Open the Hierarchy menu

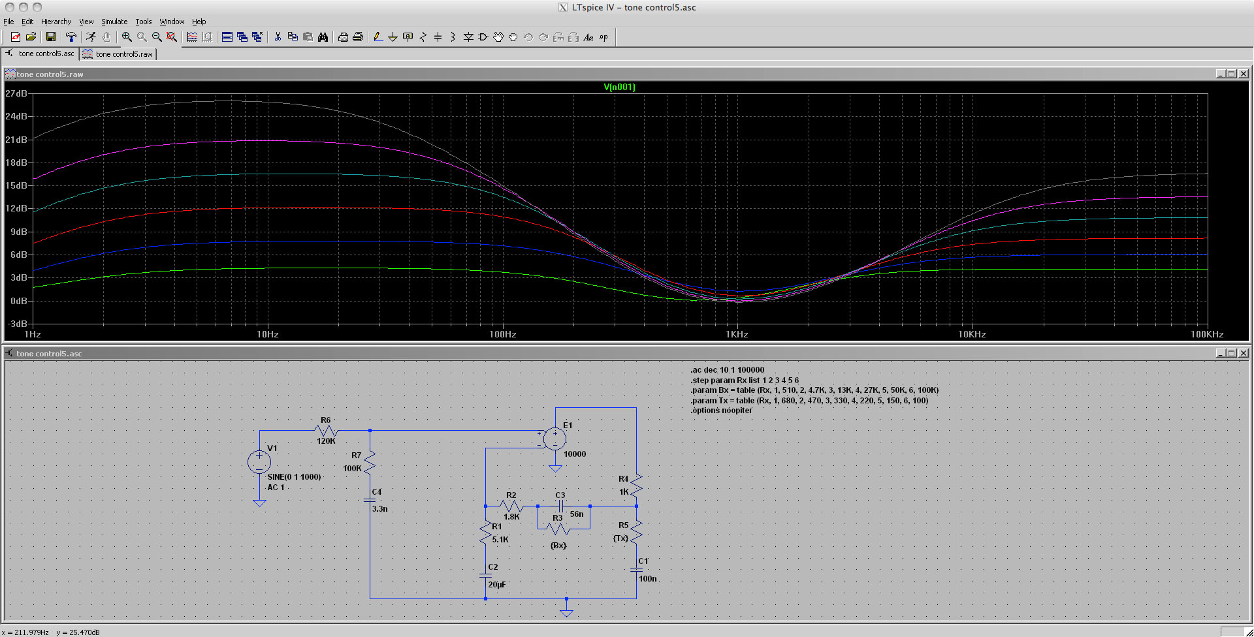click(56, 22)
